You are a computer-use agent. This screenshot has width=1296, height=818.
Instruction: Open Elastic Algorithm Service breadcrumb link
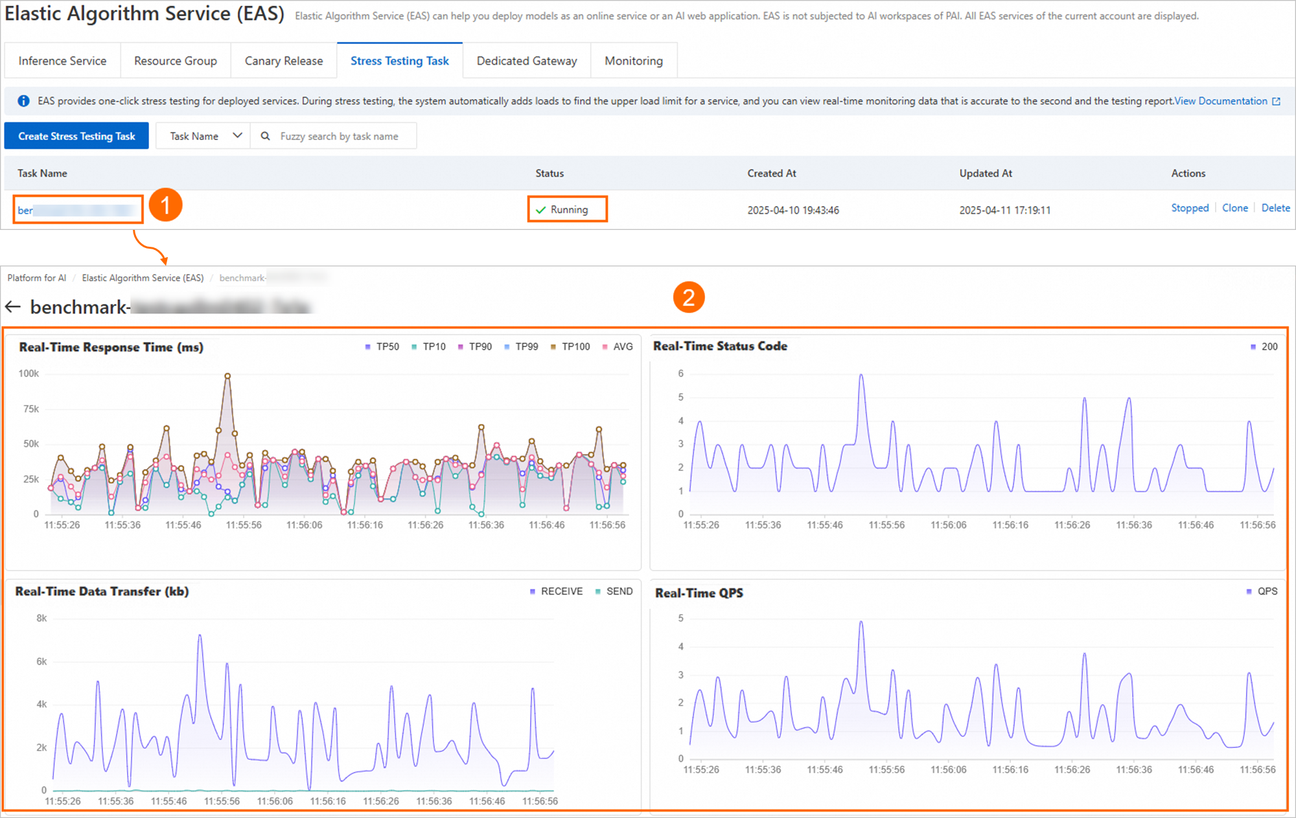pos(143,278)
